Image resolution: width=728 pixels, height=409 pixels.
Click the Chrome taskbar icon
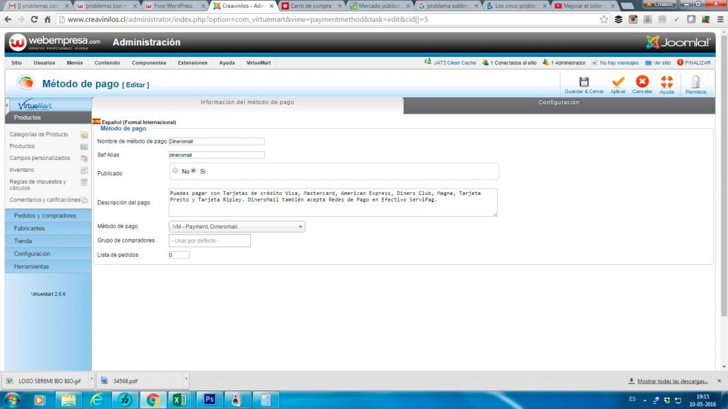pyautogui.click(x=153, y=399)
